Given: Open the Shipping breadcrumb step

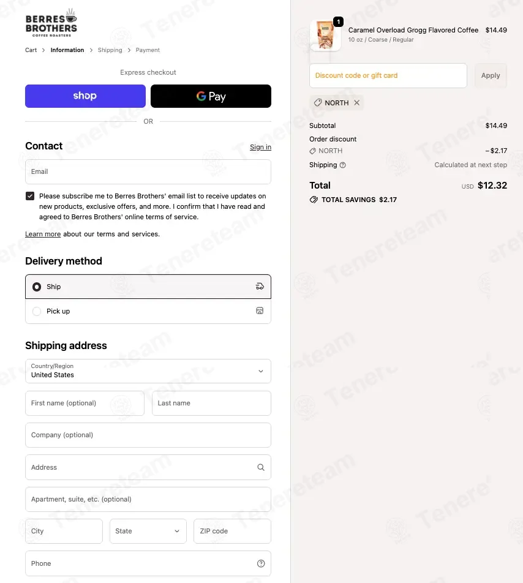Looking at the screenshot, I should coord(110,50).
